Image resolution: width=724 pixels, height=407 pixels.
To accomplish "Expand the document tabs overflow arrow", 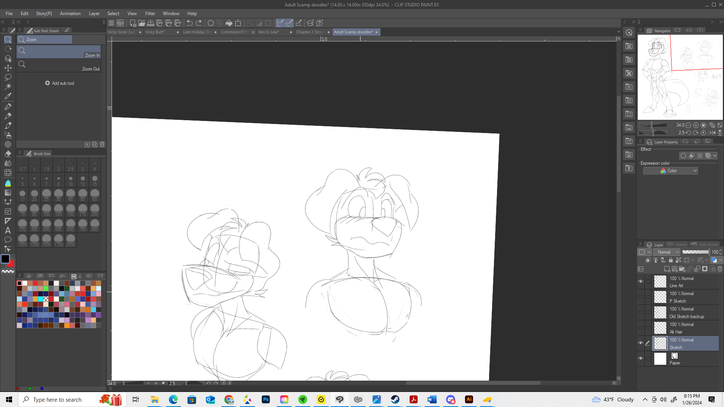I will 618,32.
